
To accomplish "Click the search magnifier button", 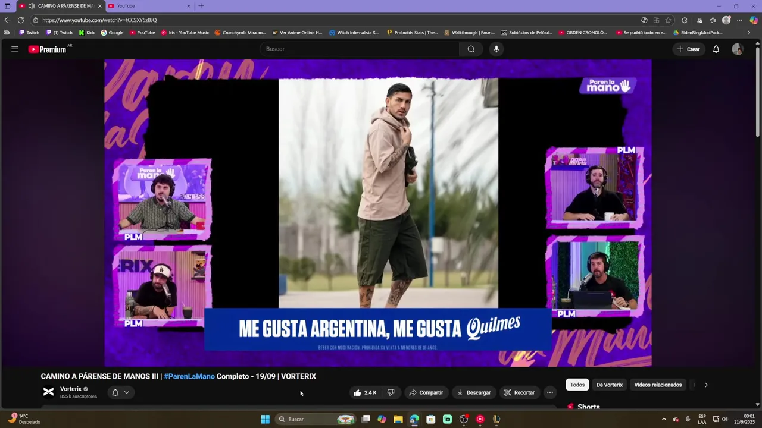I will [x=471, y=49].
